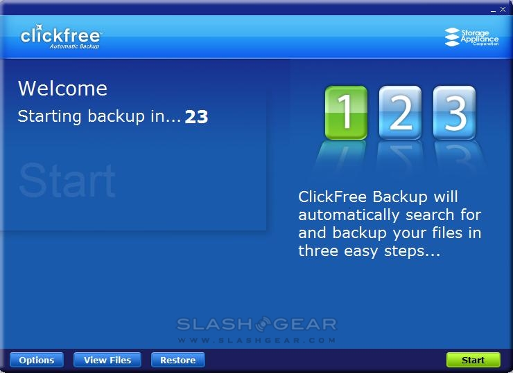513x373 pixels.
Task: Click the Storage Appliance Corporation logo
Action: click(472, 37)
